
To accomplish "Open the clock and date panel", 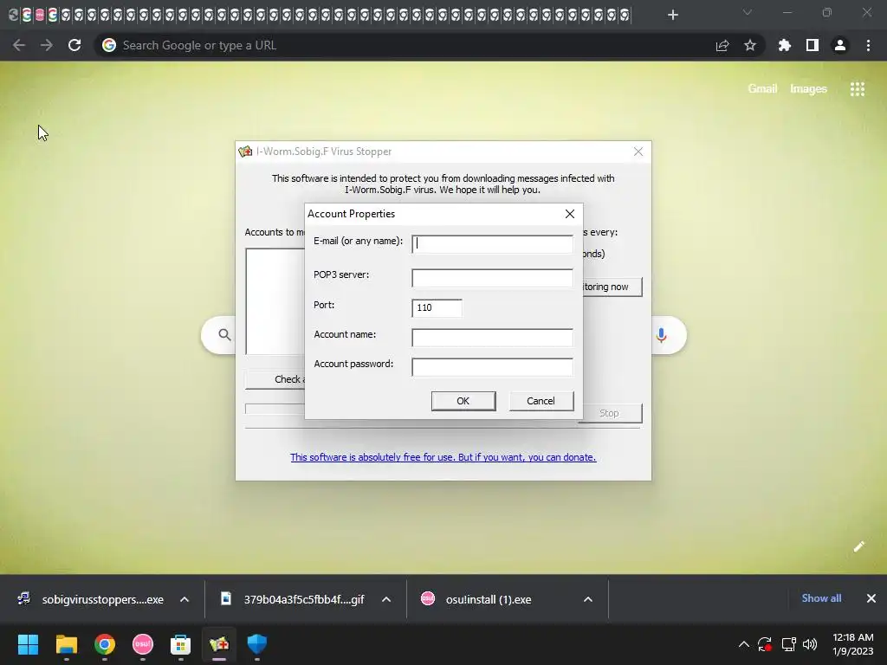I will click(x=852, y=644).
